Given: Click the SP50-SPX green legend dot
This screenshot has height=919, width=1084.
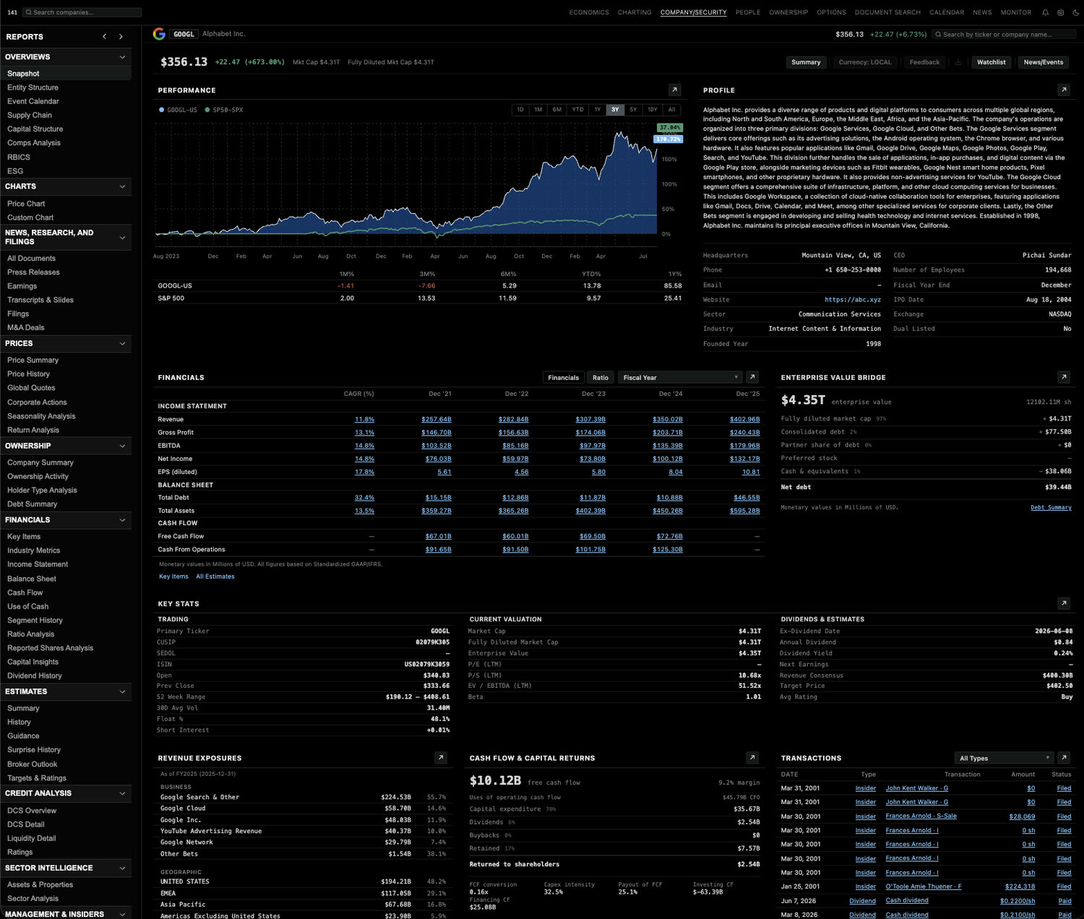Looking at the screenshot, I should pos(207,110).
